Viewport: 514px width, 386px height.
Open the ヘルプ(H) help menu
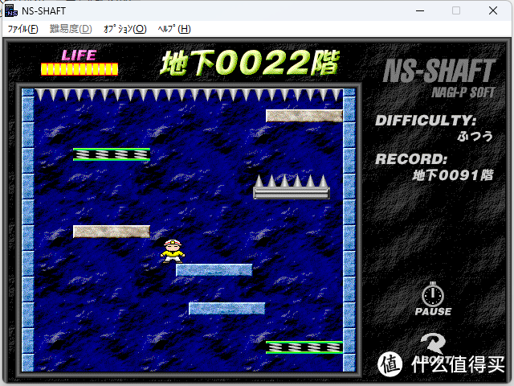tap(174, 29)
